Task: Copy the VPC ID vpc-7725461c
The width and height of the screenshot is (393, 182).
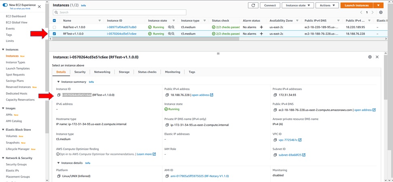Action: tap(276, 140)
